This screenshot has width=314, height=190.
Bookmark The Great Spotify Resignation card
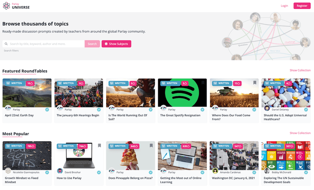203,83
